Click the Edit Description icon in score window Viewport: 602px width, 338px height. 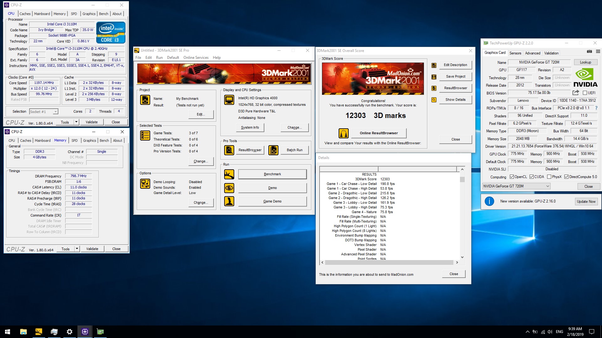(434, 65)
